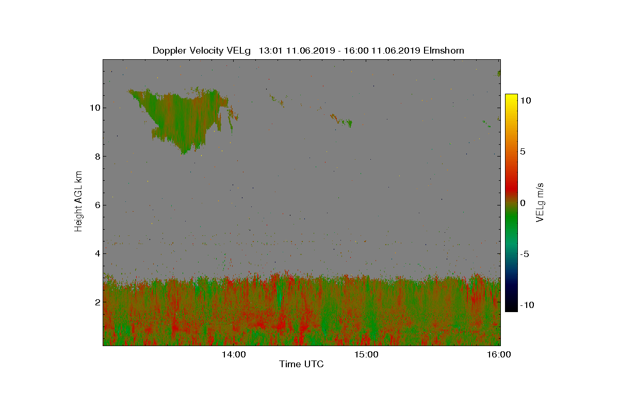Click the height axis label 10
This screenshot has height=412, width=619.
coord(94,108)
